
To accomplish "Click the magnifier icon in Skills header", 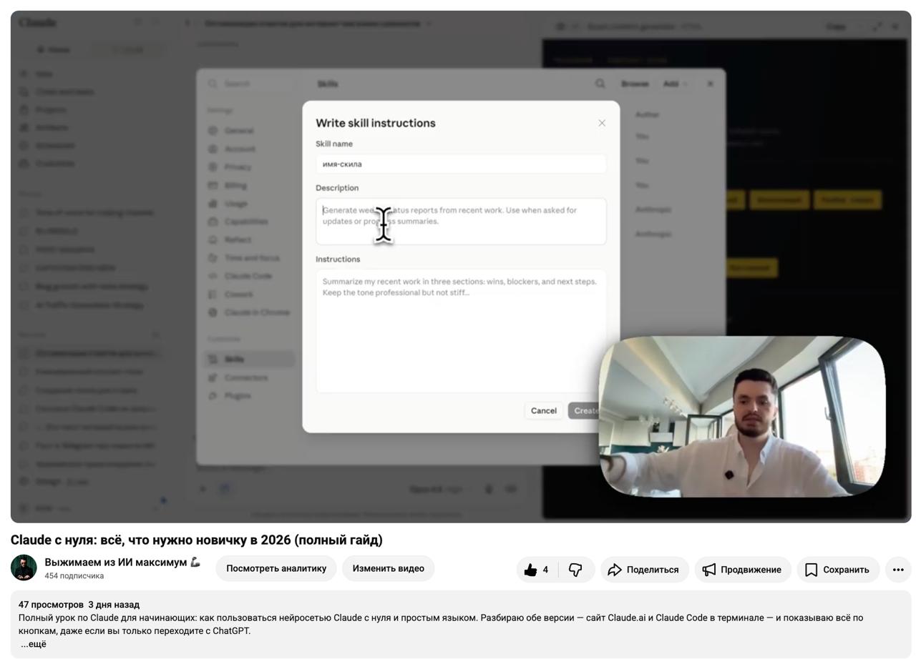I will click(600, 84).
